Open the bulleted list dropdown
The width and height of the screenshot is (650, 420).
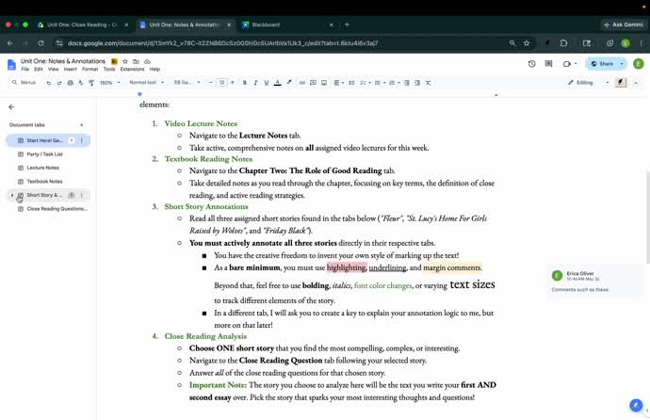pyautogui.click(x=380, y=83)
